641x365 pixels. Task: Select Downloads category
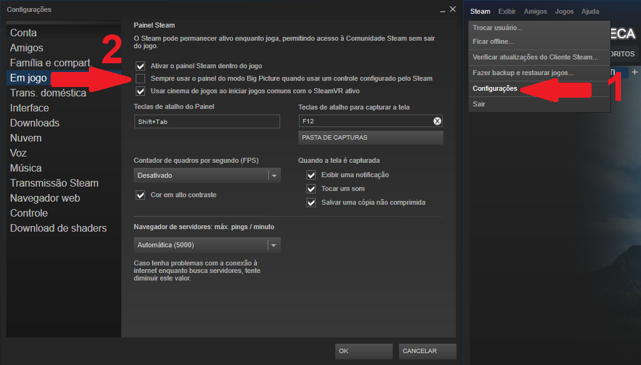(64, 123)
